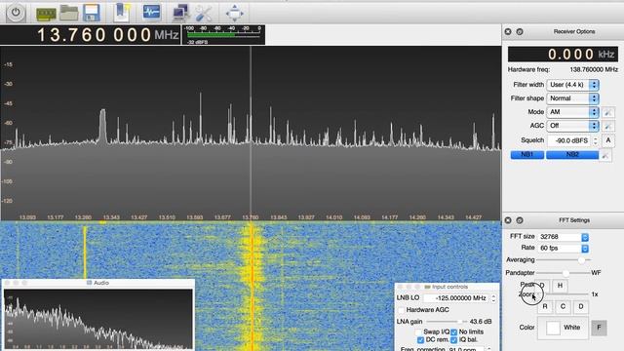624x351 pixels.
Task: Click the full screen arrows icon
Action: click(x=234, y=13)
